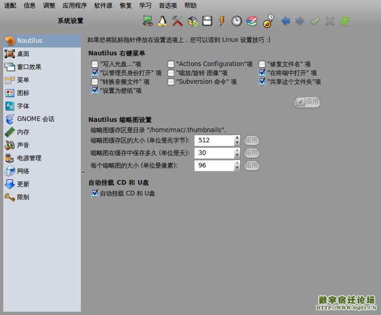Open the 信息 menu
Image resolution: width=381 pixels, height=315 pixels.
30,6
